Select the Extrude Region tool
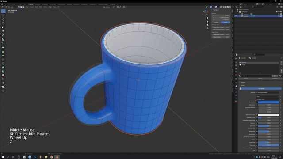 pyautogui.click(x=3, y=48)
